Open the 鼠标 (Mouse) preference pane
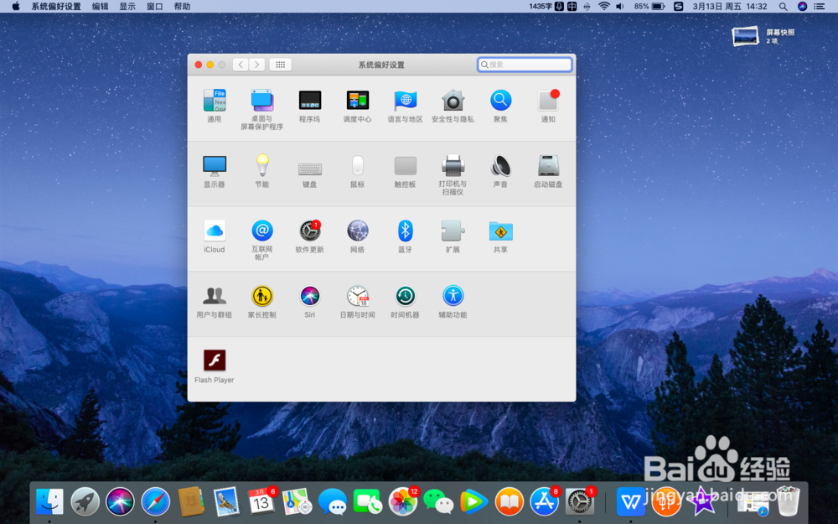Image resolution: width=838 pixels, height=524 pixels. pos(357,171)
